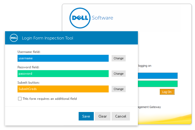Enable 'This form requires an additional field'
This screenshot has height=130, width=195.
point(20,99)
